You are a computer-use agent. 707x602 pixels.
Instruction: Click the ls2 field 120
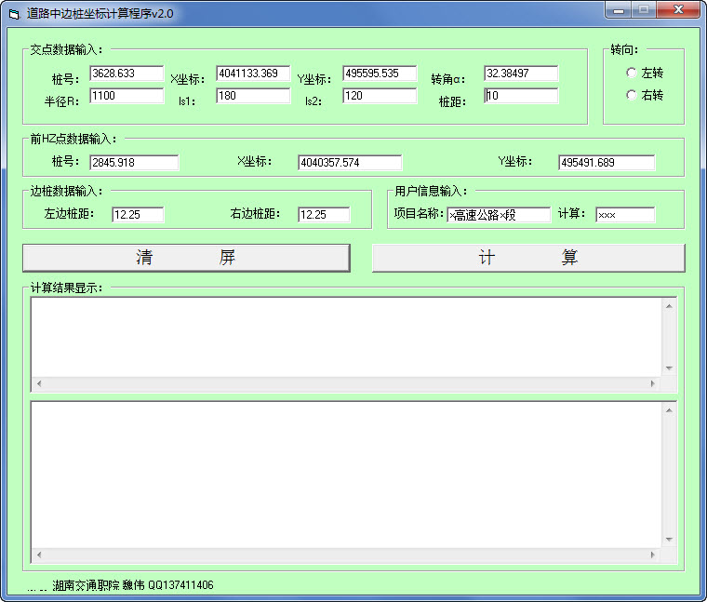[x=380, y=96]
